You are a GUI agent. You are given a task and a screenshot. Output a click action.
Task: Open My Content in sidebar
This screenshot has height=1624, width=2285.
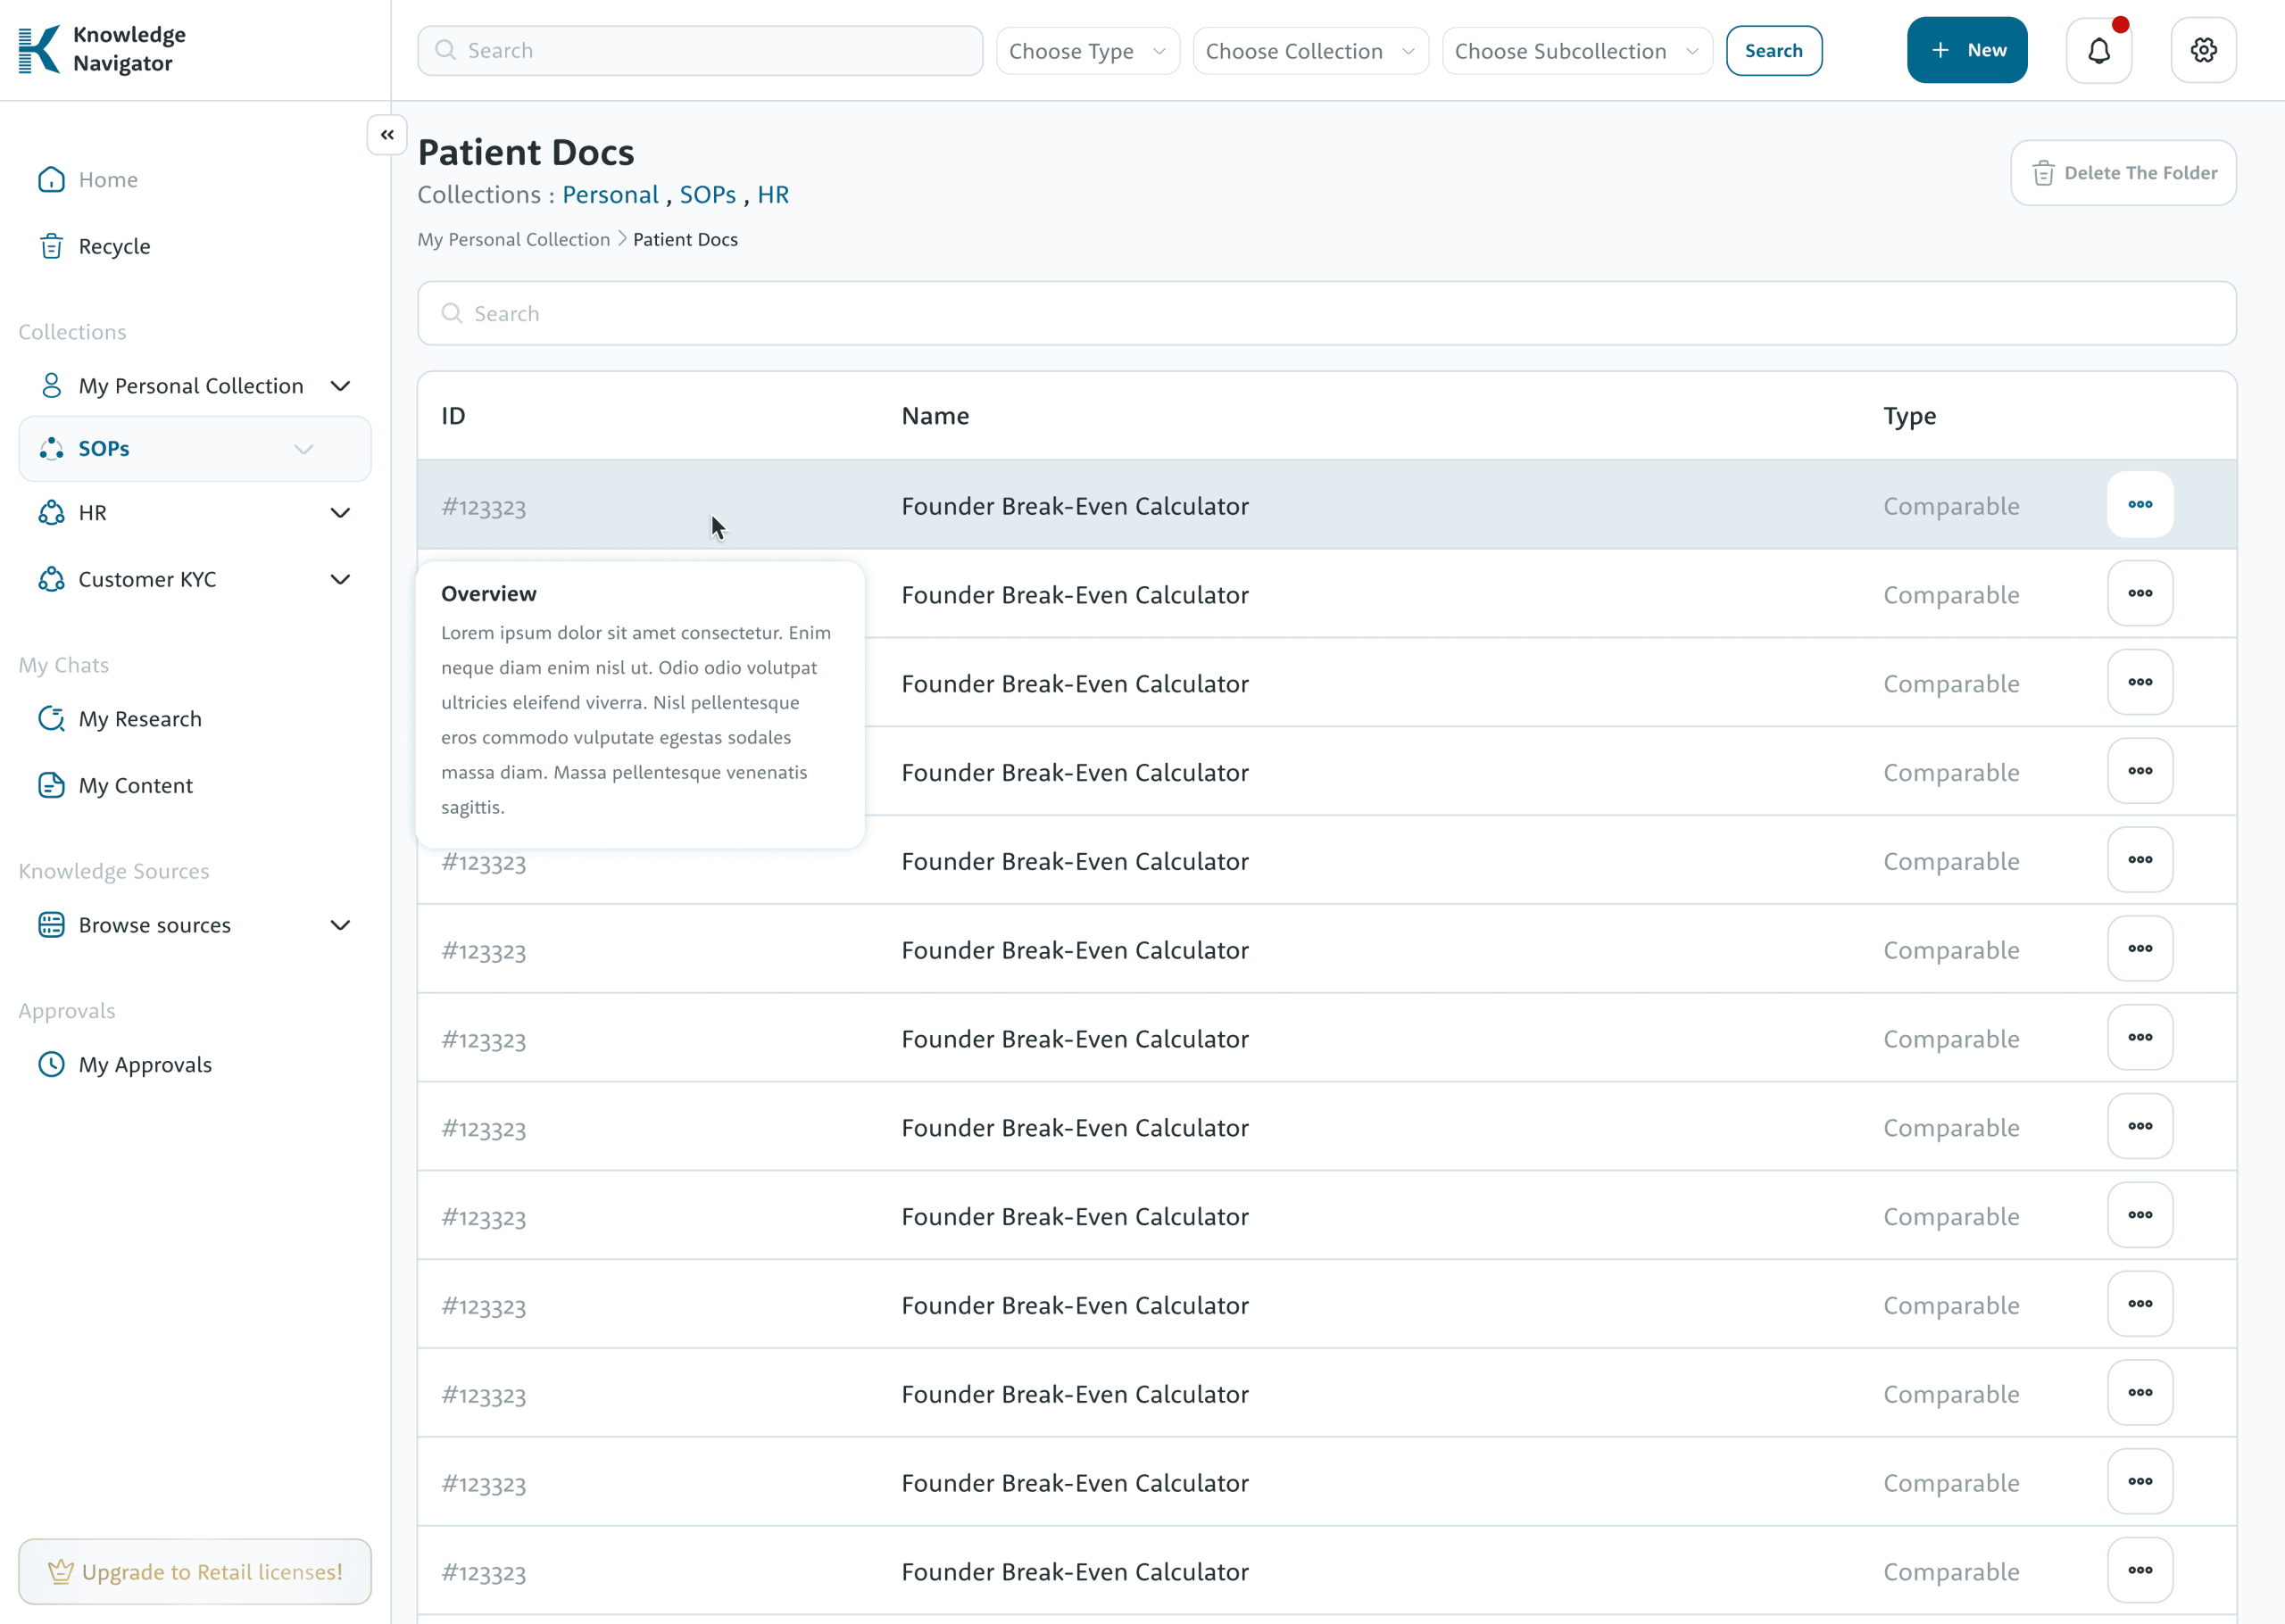[x=136, y=786]
